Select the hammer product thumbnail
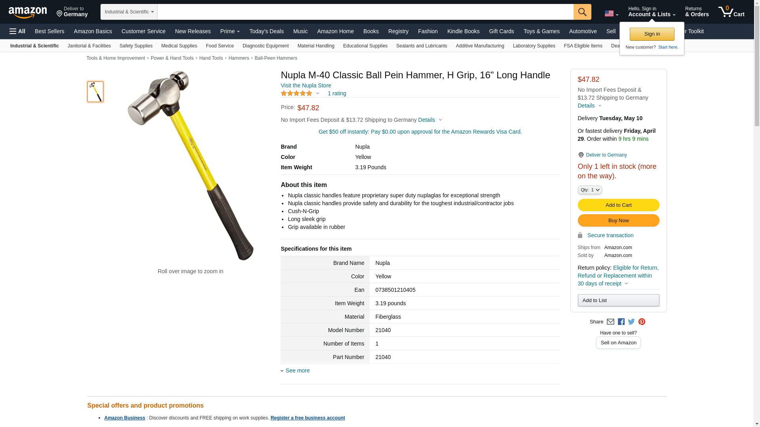The image size is (760, 427). 95,92
